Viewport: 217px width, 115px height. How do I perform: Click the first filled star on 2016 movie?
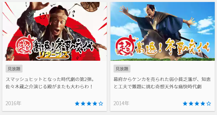click(x=77, y=103)
